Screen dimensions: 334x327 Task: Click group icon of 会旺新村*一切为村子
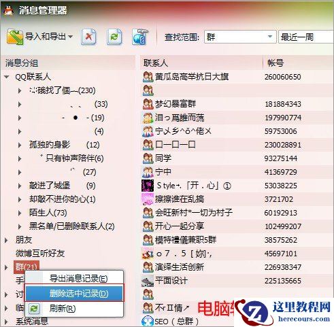148,213
